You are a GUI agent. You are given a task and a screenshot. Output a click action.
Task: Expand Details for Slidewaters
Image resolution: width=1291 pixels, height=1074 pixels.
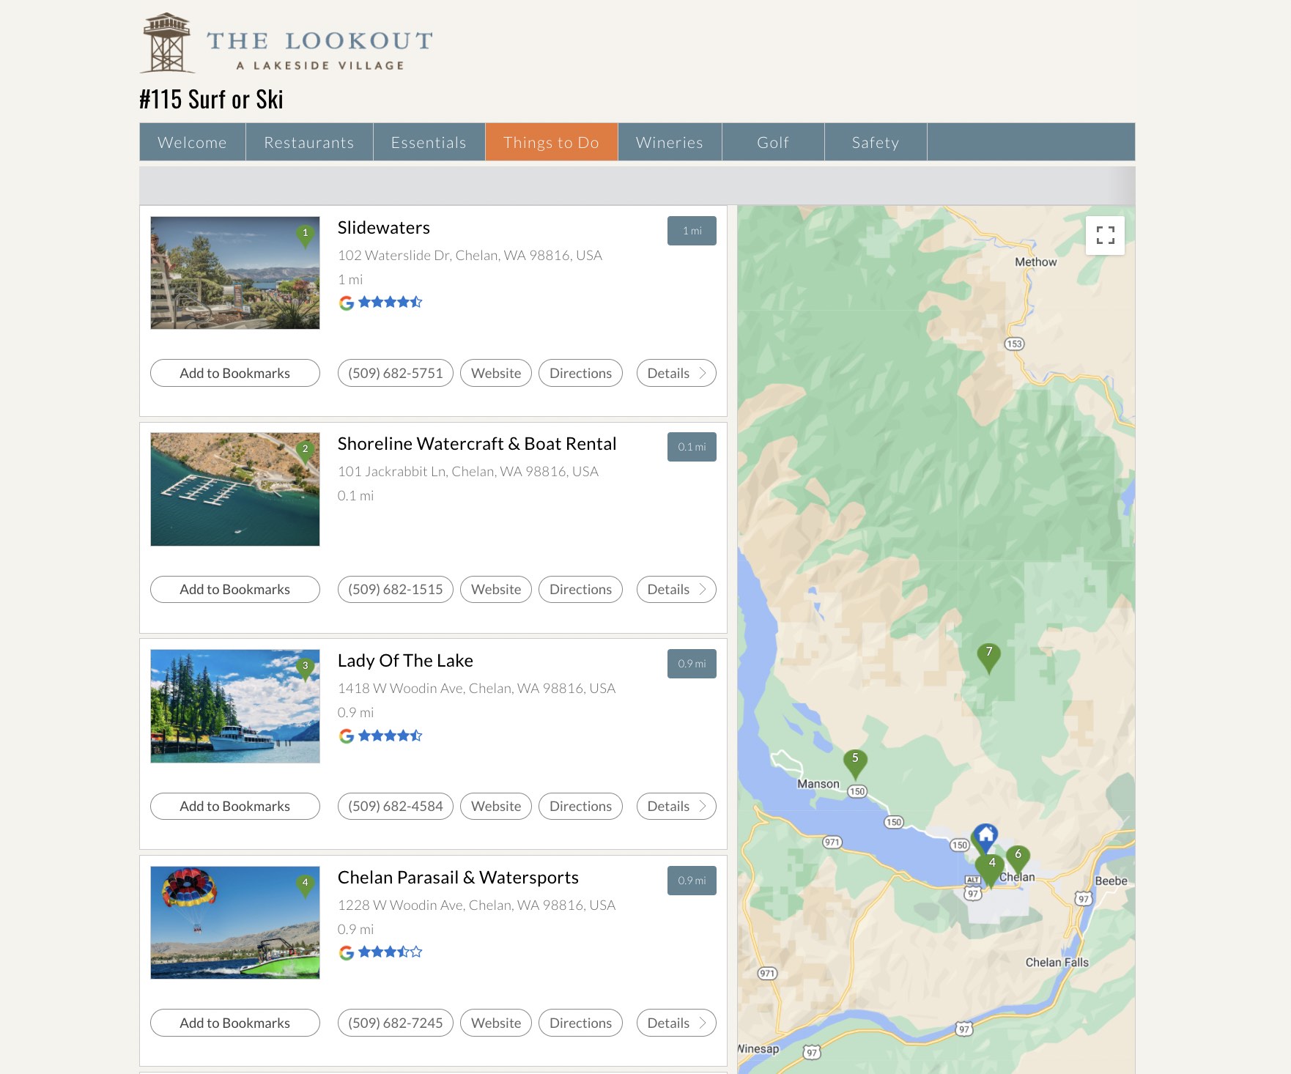click(x=676, y=373)
